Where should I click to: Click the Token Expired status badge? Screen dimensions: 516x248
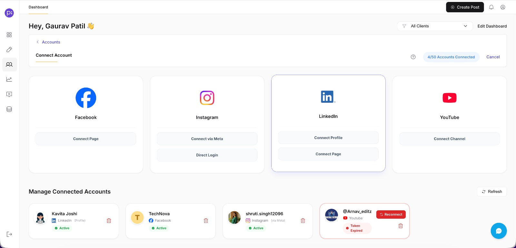357,228
